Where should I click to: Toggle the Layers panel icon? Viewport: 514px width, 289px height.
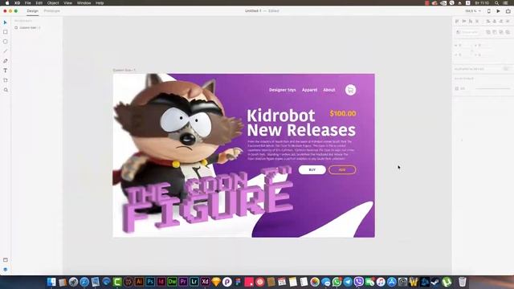click(x=6, y=270)
